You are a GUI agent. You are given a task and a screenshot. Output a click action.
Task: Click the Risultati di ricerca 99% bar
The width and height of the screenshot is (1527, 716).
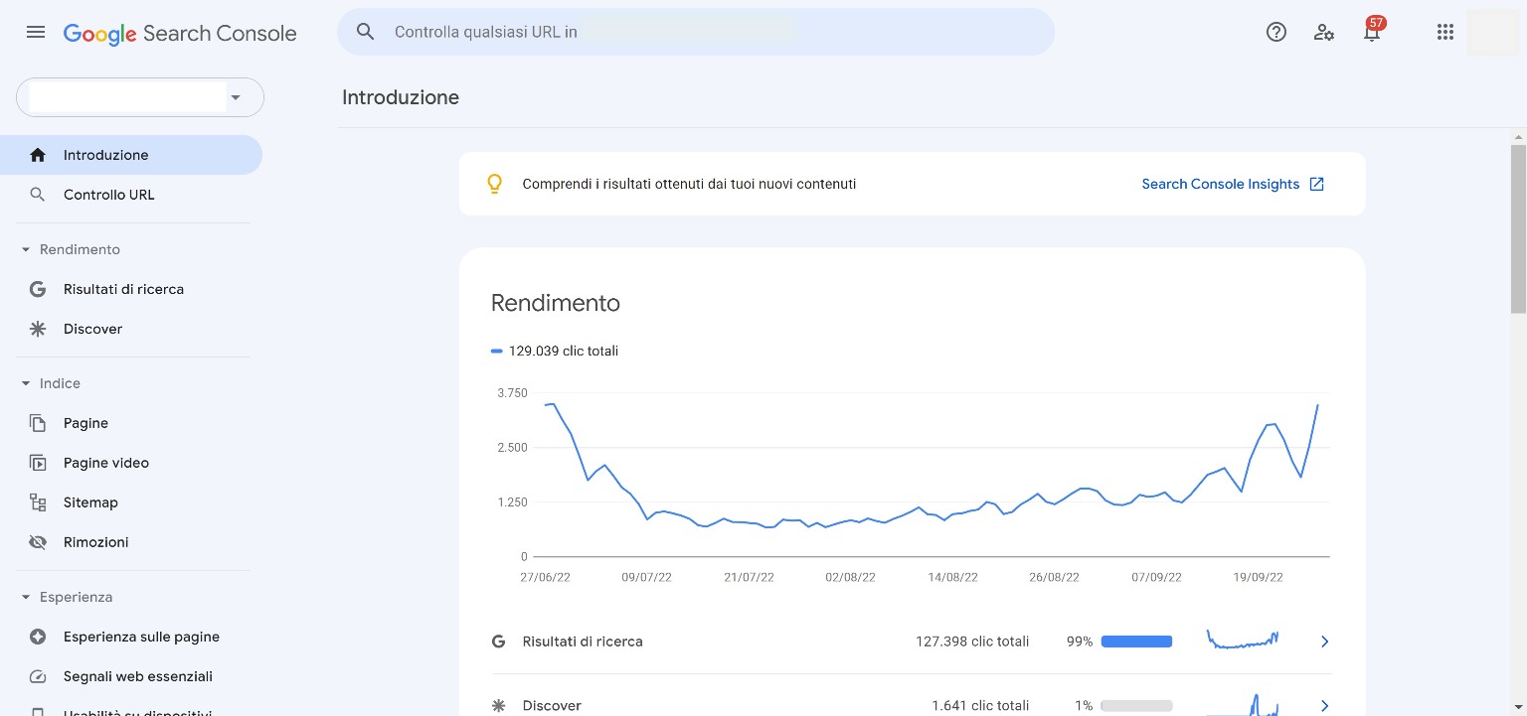coord(1136,642)
